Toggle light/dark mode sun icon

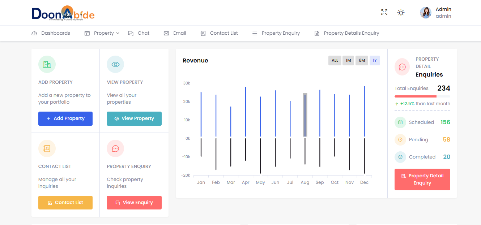click(401, 13)
